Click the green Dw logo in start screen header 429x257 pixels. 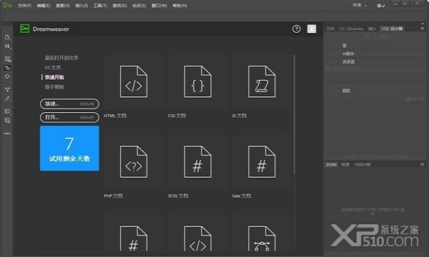click(24, 29)
